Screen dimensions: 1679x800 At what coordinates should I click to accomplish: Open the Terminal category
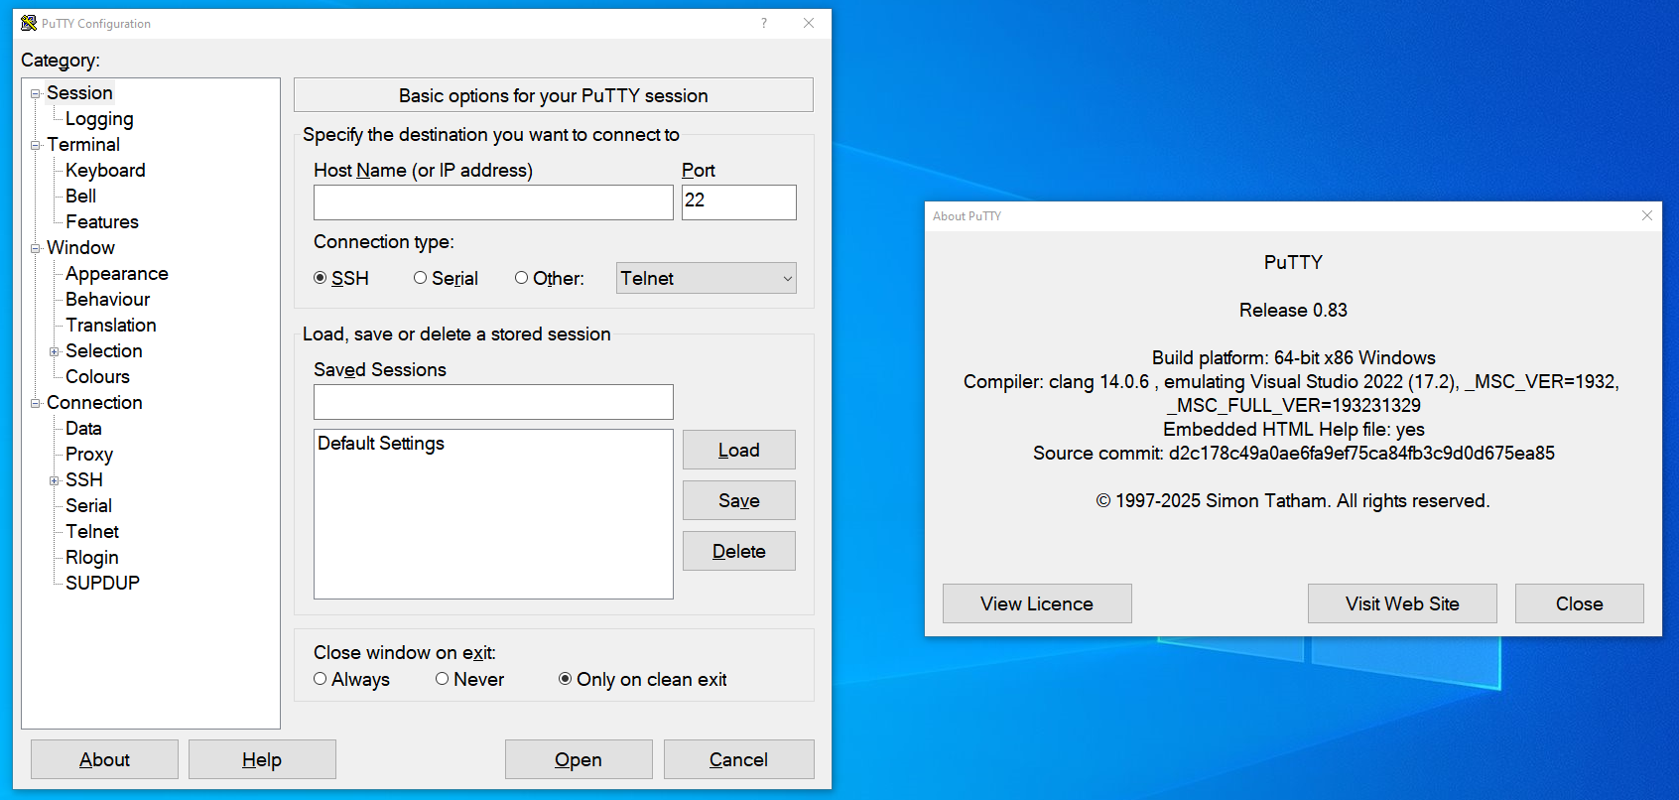point(83,145)
